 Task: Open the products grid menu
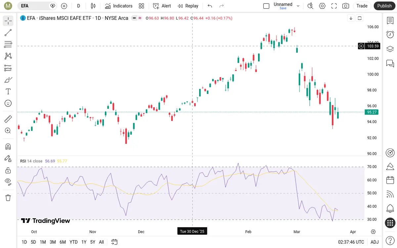[x=390, y=223]
